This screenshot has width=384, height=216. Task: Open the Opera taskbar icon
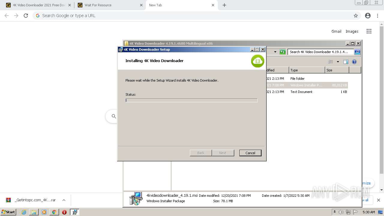point(64,212)
